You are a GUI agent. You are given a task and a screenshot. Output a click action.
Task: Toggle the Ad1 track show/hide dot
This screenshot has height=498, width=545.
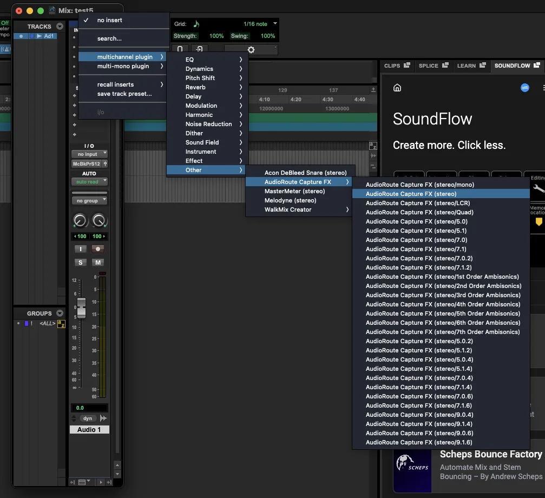point(21,36)
